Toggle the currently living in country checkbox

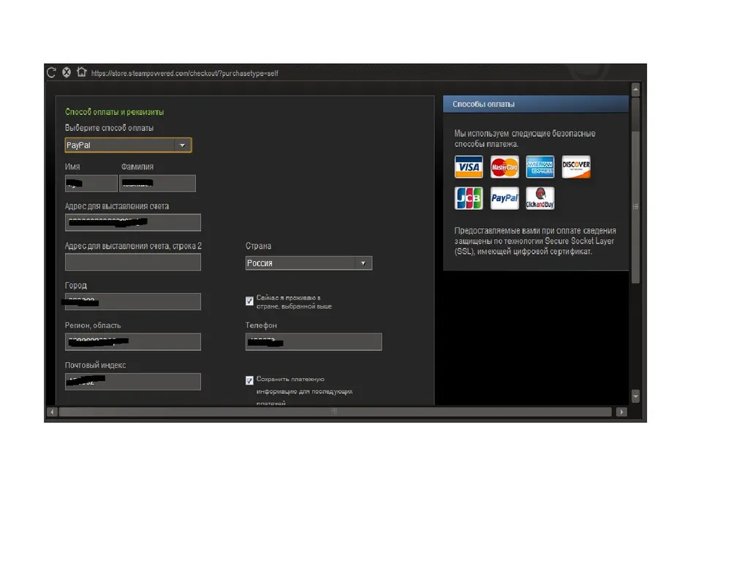pyautogui.click(x=249, y=301)
